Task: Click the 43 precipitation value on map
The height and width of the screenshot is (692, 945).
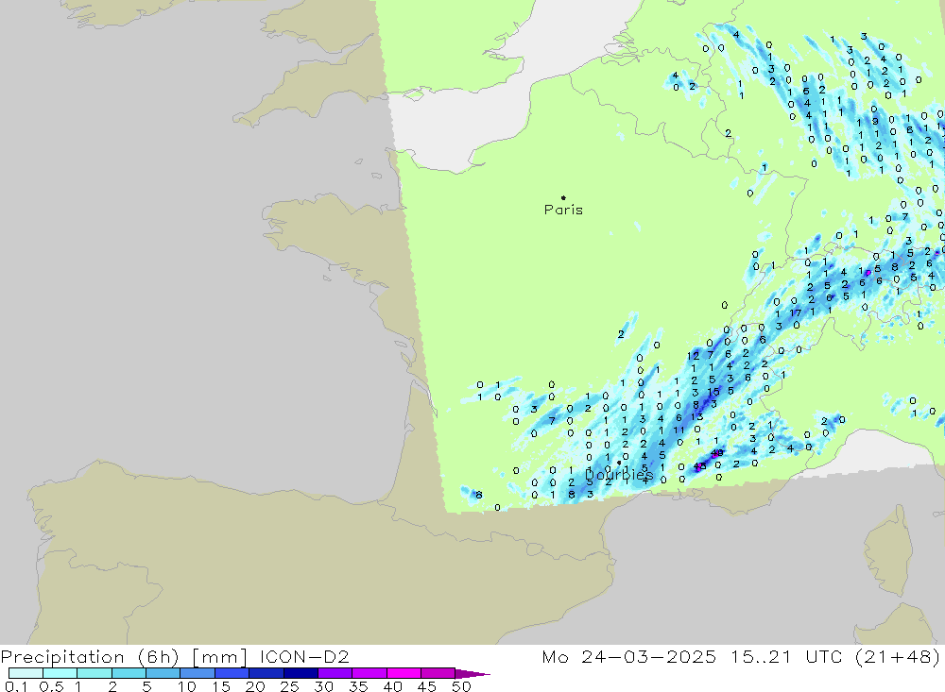Action: coord(699,466)
